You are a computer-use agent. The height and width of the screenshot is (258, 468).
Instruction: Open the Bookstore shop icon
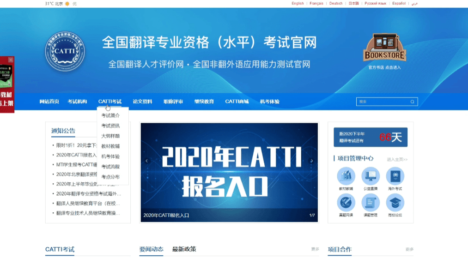384,47
